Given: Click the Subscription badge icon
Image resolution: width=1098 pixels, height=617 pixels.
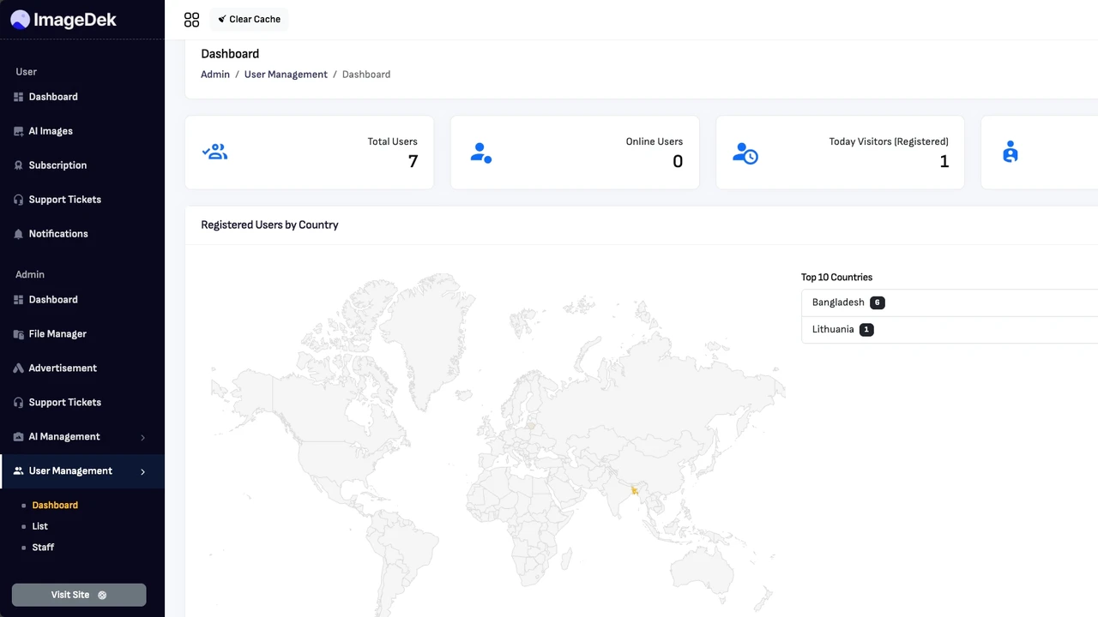Looking at the screenshot, I should click(19, 165).
